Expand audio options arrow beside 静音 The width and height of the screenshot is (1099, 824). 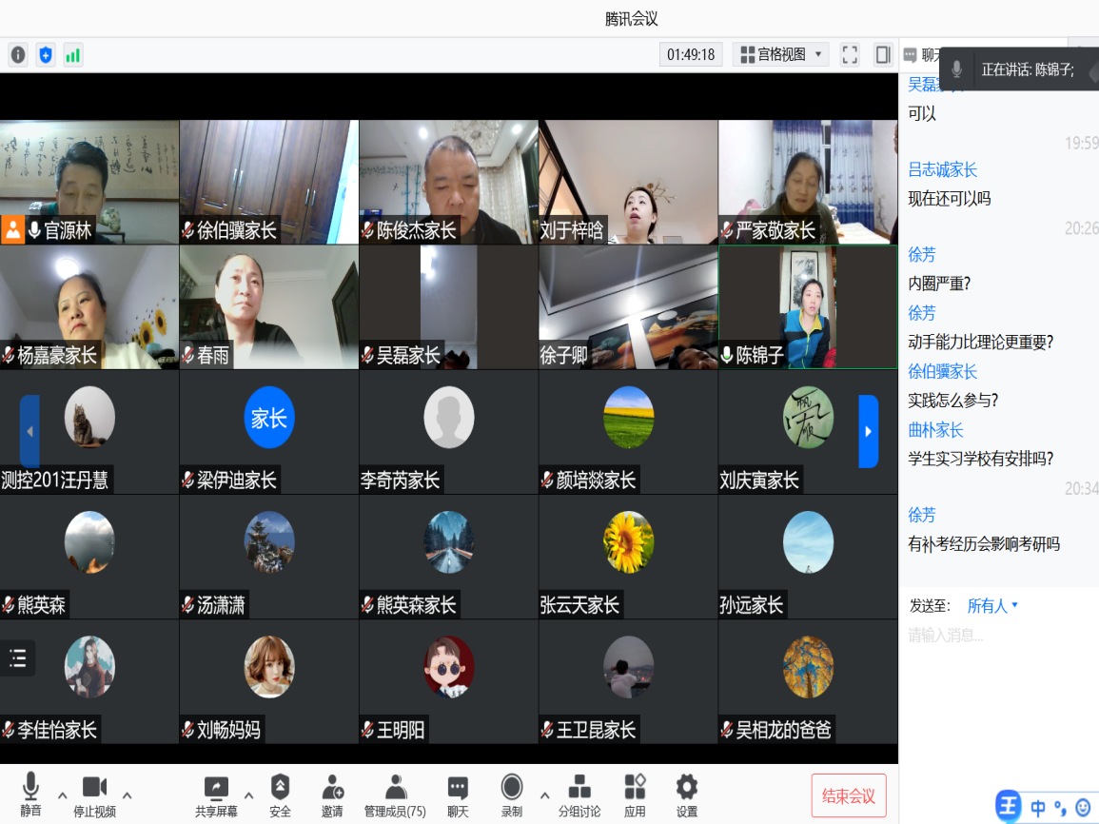point(63,795)
